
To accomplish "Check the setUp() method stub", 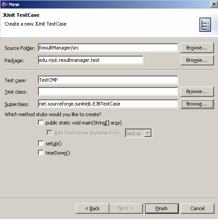I will [41, 143].
